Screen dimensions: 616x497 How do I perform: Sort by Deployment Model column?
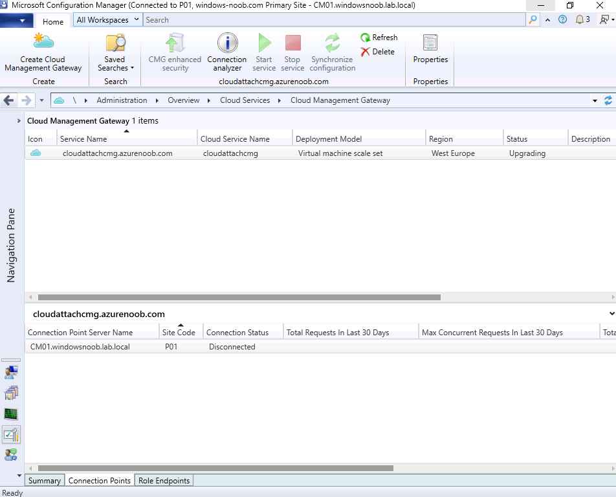[359, 138]
